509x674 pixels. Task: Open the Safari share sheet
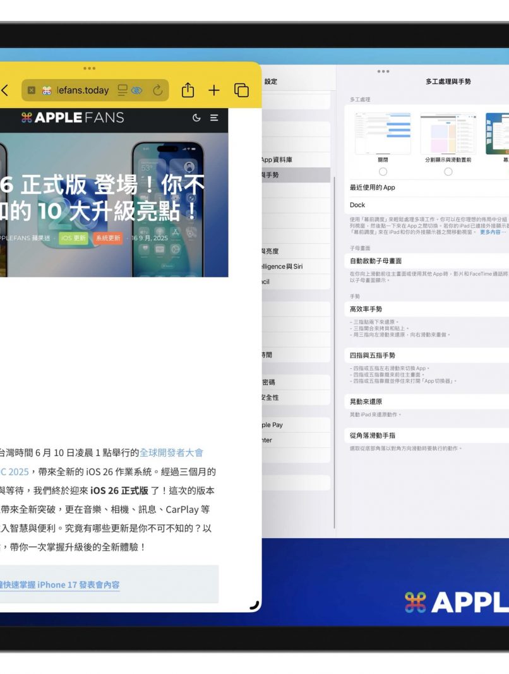pos(188,90)
